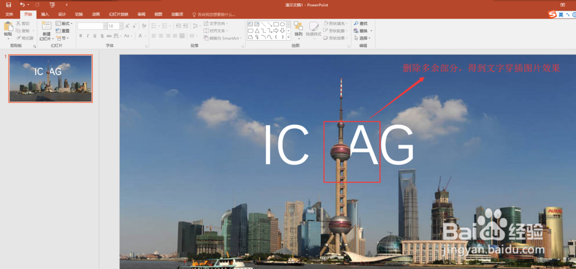This screenshot has width=576, height=269.
Task: Open the line spacing dropdown
Action: pyautogui.click(x=197, y=26)
